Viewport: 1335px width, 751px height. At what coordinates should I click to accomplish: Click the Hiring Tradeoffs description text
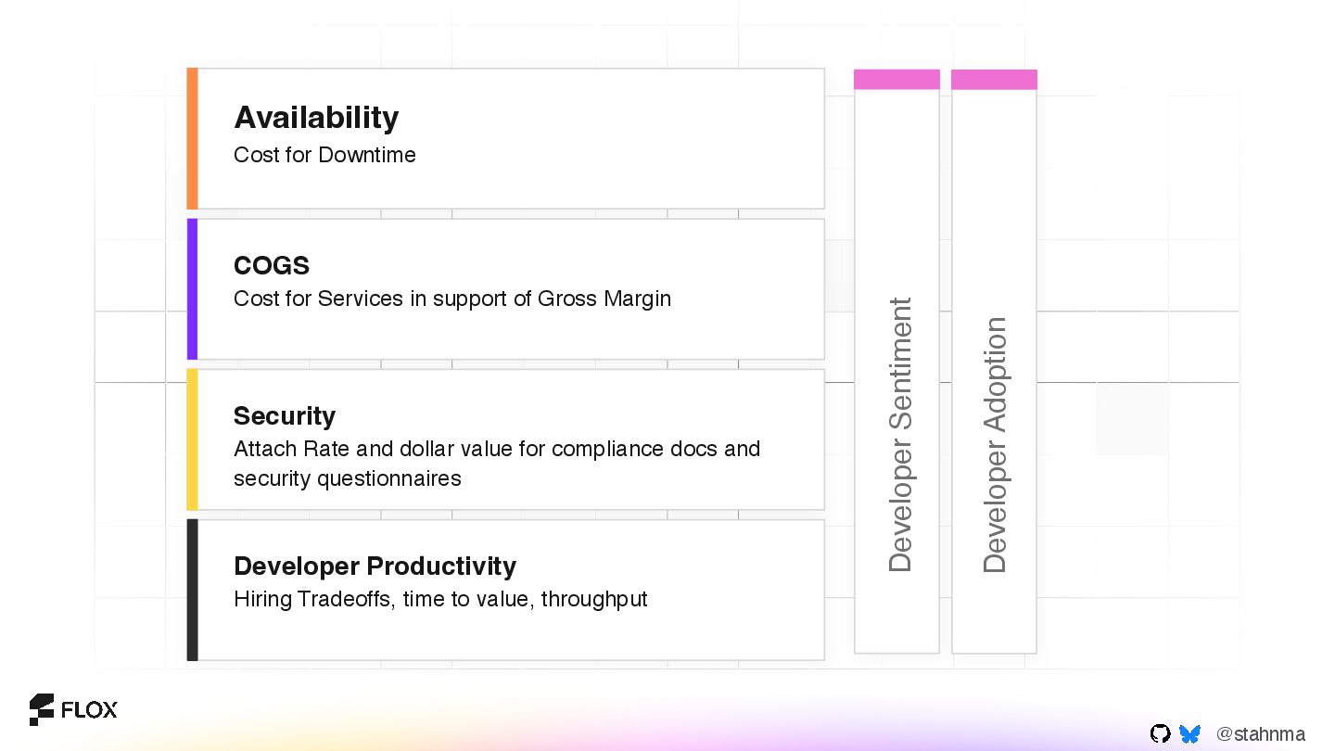(x=440, y=599)
